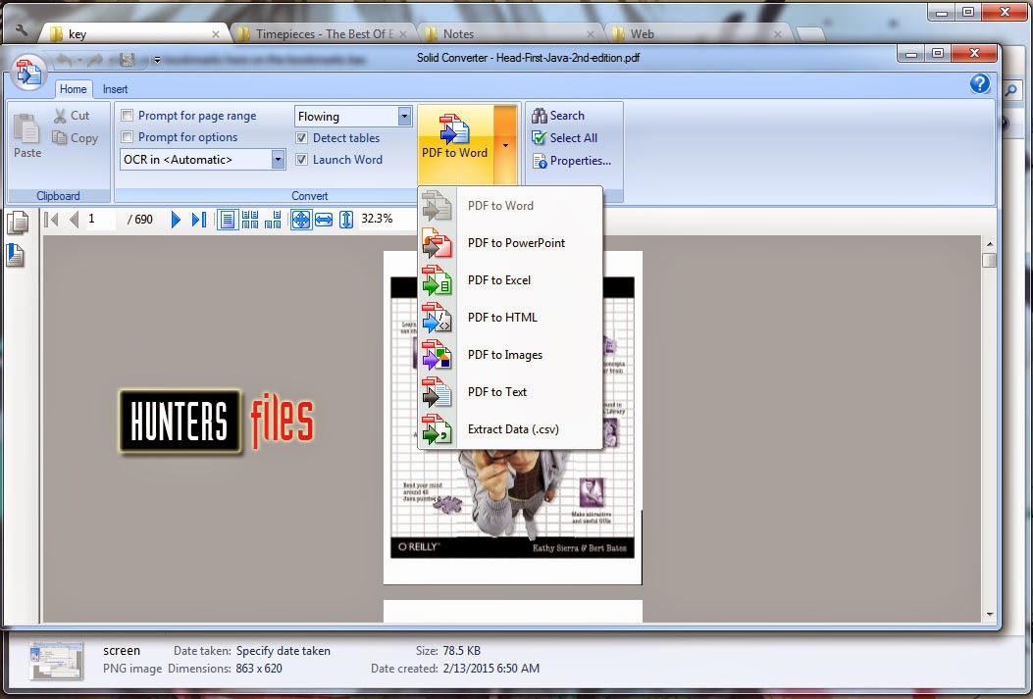This screenshot has height=699, width=1033.
Task: Open the PDF to Word dropdown arrow
Action: pyautogui.click(x=505, y=145)
